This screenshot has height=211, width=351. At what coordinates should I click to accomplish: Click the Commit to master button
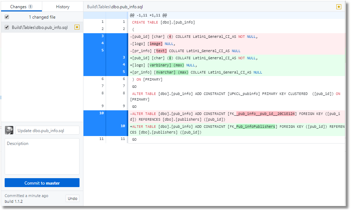pos(42,183)
